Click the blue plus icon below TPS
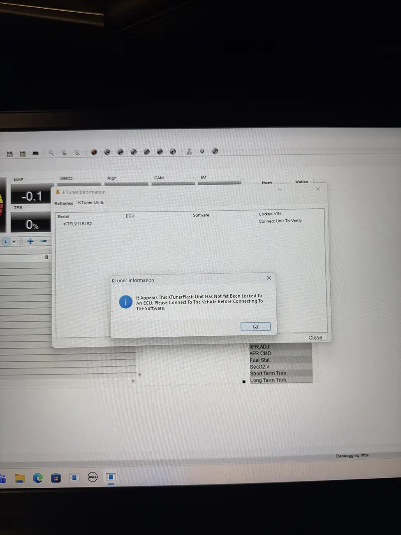Screen dimensions: 401x535 click(30, 242)
